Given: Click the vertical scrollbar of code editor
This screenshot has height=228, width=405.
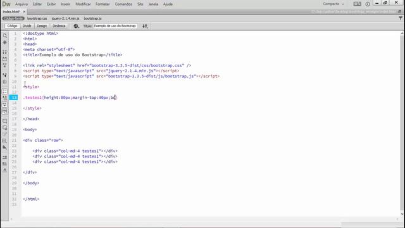Looking at the screenshot, I should pyautogui.click(x=402, y=123).
